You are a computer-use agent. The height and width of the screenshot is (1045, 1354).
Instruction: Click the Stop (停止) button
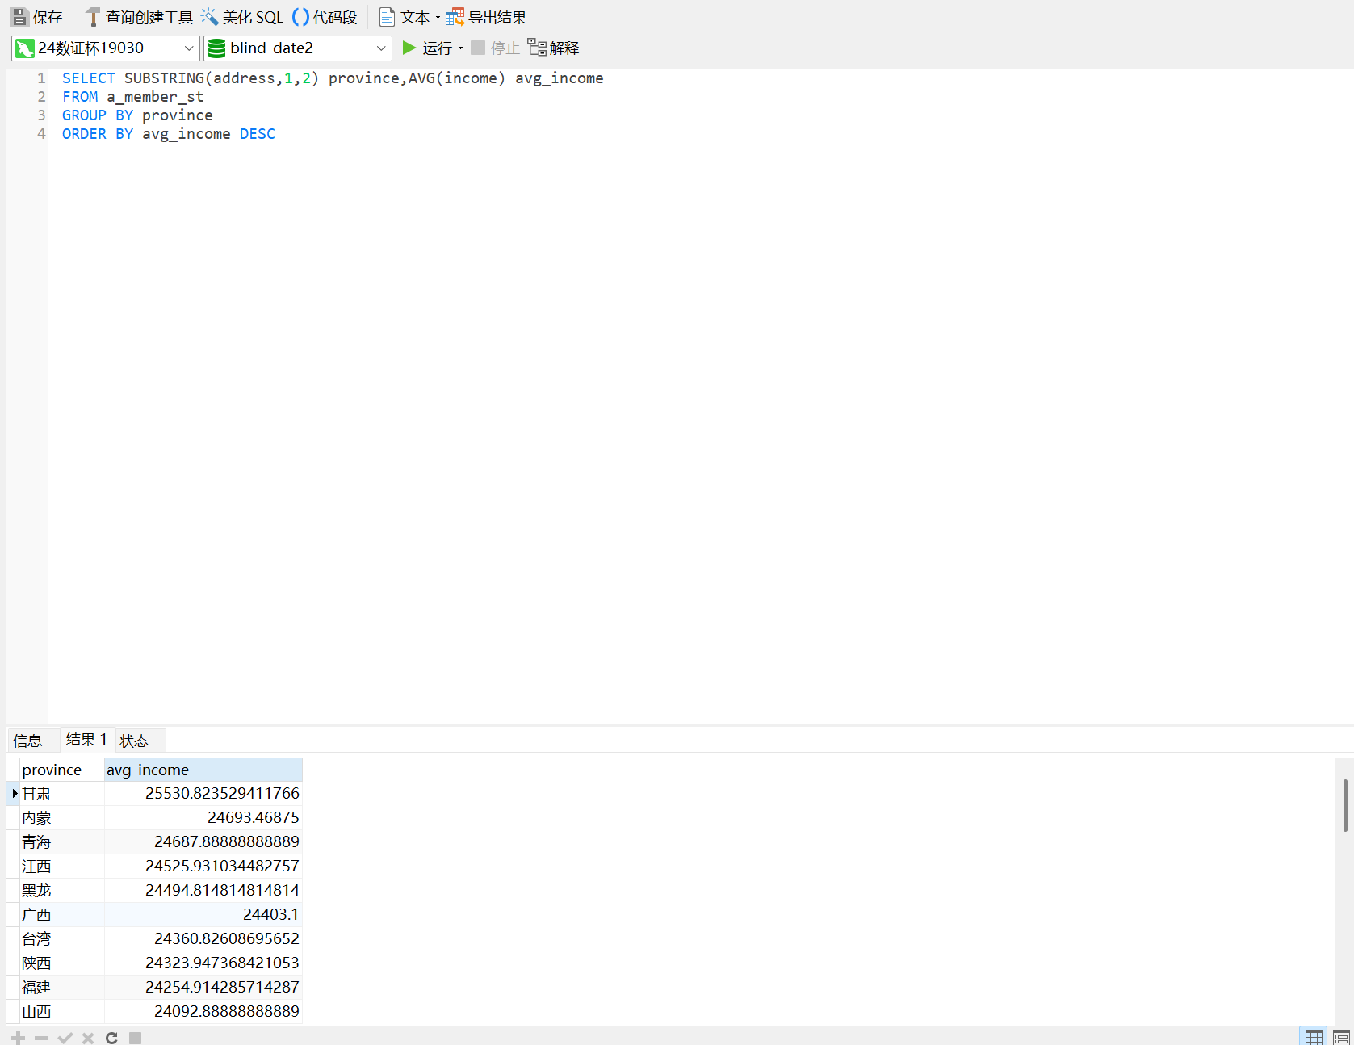[x=495, y=48]
